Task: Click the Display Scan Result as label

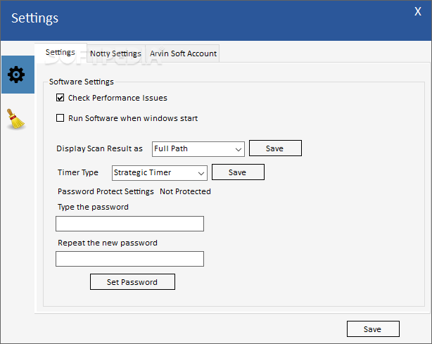Action: (99, 148)
